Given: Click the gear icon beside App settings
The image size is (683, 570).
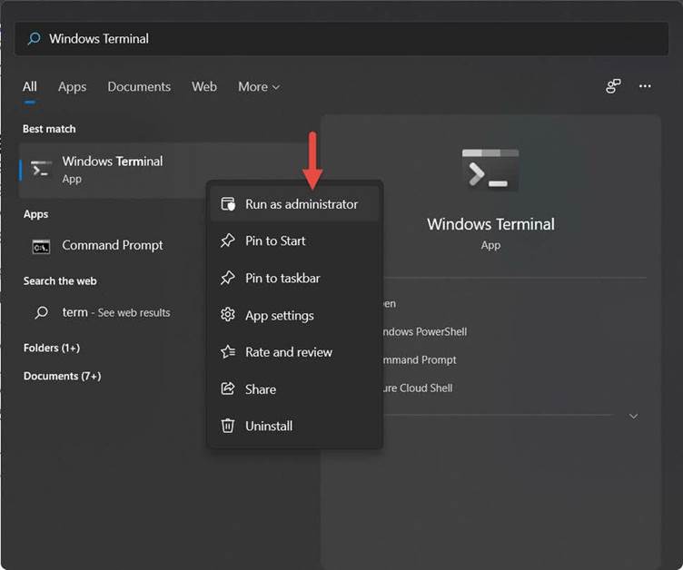Looking at the screenshot, I should point(227,314).
